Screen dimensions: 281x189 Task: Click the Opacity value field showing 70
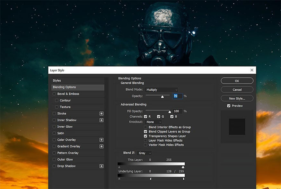coord(177,96)
